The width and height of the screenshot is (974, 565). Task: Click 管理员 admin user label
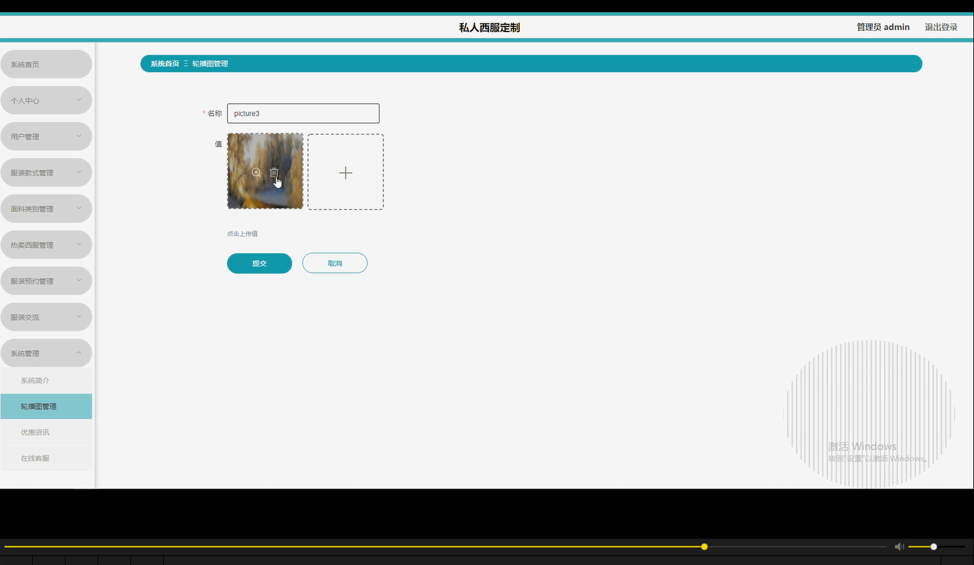point(883,27)
